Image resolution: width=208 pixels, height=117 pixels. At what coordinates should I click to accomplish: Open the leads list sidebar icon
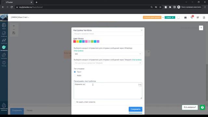pos(4,25)
